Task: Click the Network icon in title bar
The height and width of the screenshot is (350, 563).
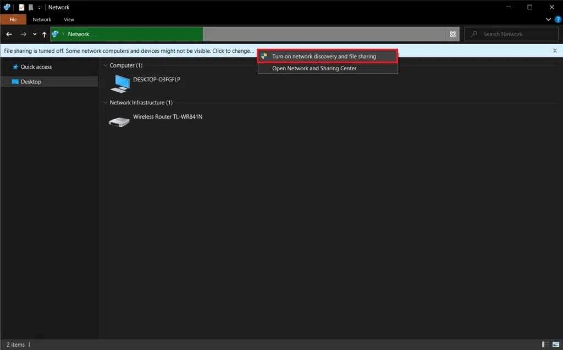Action: (x=7, y=7)
